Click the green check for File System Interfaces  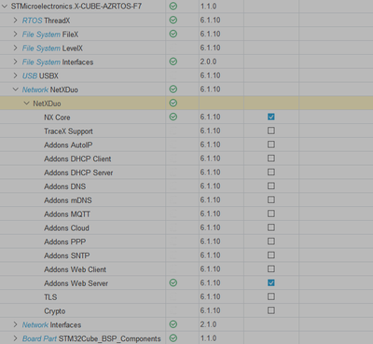pyautogui.click(x=173, y=62)
